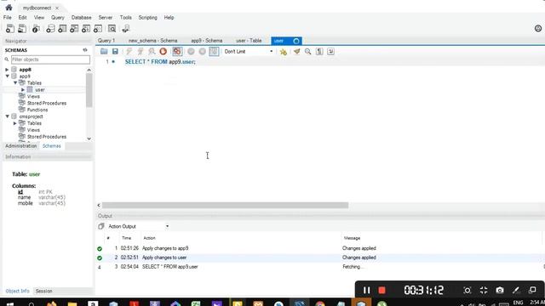Toggle autocommit mode button
545x306 pixels.
point(214,51)
